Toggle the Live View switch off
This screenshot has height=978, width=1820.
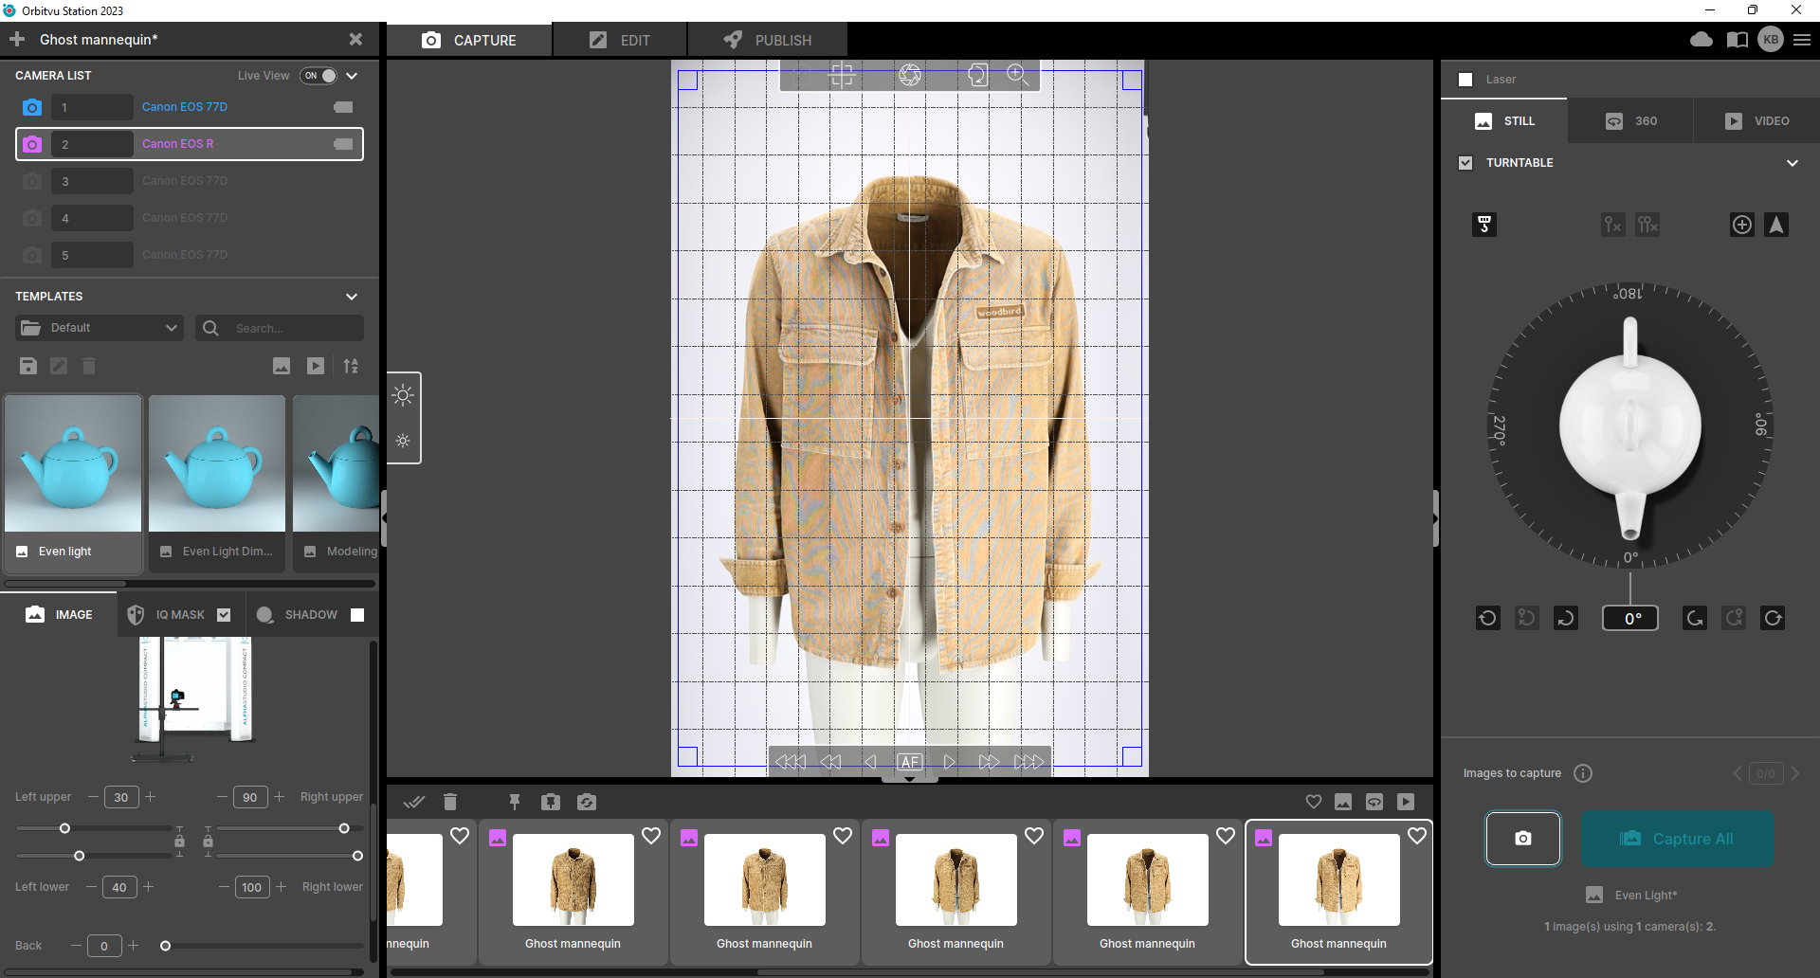coord(319,76)
